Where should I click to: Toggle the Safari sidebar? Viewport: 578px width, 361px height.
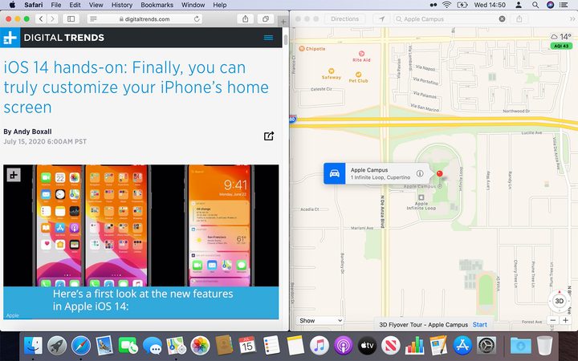pyautogui.click(x=71, y=18)
